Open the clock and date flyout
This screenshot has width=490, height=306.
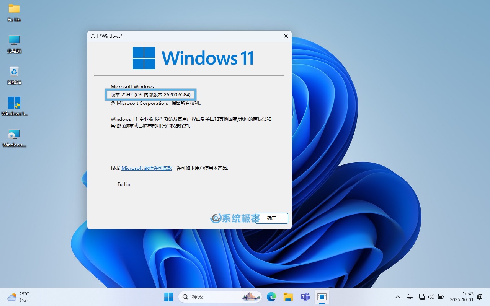tap(462, 297)
